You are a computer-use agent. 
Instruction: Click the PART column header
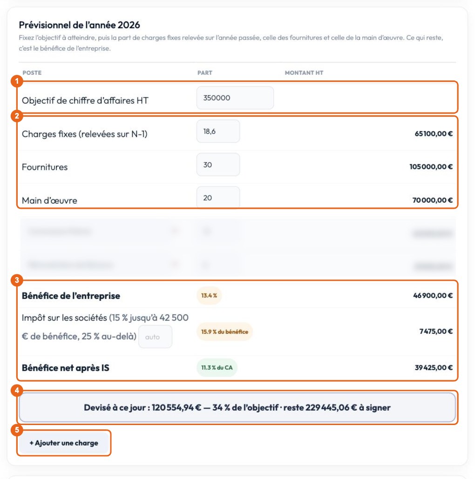pyautogui.click(x=204, y=73)
